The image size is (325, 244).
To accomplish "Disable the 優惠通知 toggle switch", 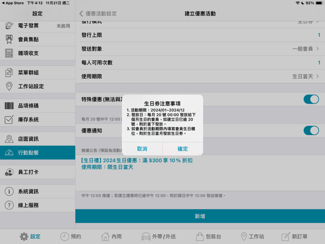I will [x=311, y=131].
